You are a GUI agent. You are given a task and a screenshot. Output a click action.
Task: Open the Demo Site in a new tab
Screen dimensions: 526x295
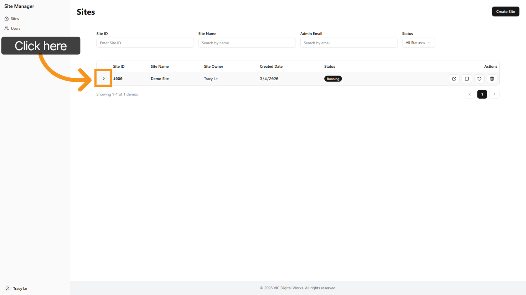pos(454,79)
